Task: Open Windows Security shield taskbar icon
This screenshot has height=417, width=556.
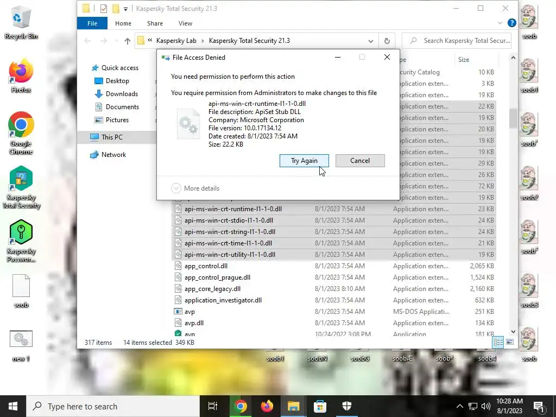Action: point(347,406)
